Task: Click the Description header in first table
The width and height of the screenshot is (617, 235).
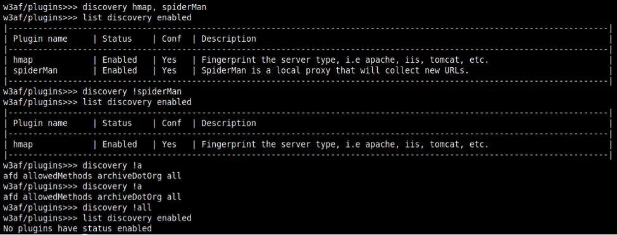Action: coord(228,39)
